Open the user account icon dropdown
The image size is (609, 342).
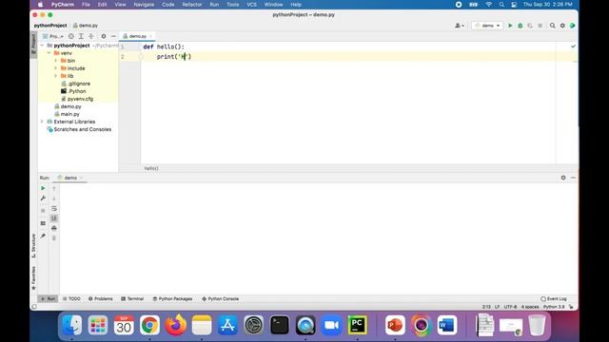tap(460, 26)
